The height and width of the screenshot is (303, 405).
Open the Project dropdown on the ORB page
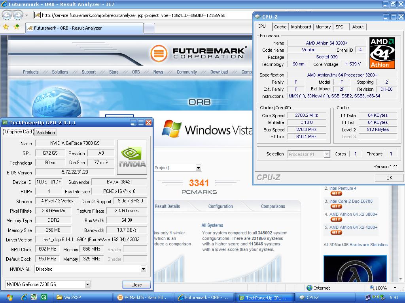pos(199,168)
